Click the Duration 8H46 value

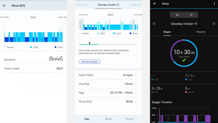[56, 59]
